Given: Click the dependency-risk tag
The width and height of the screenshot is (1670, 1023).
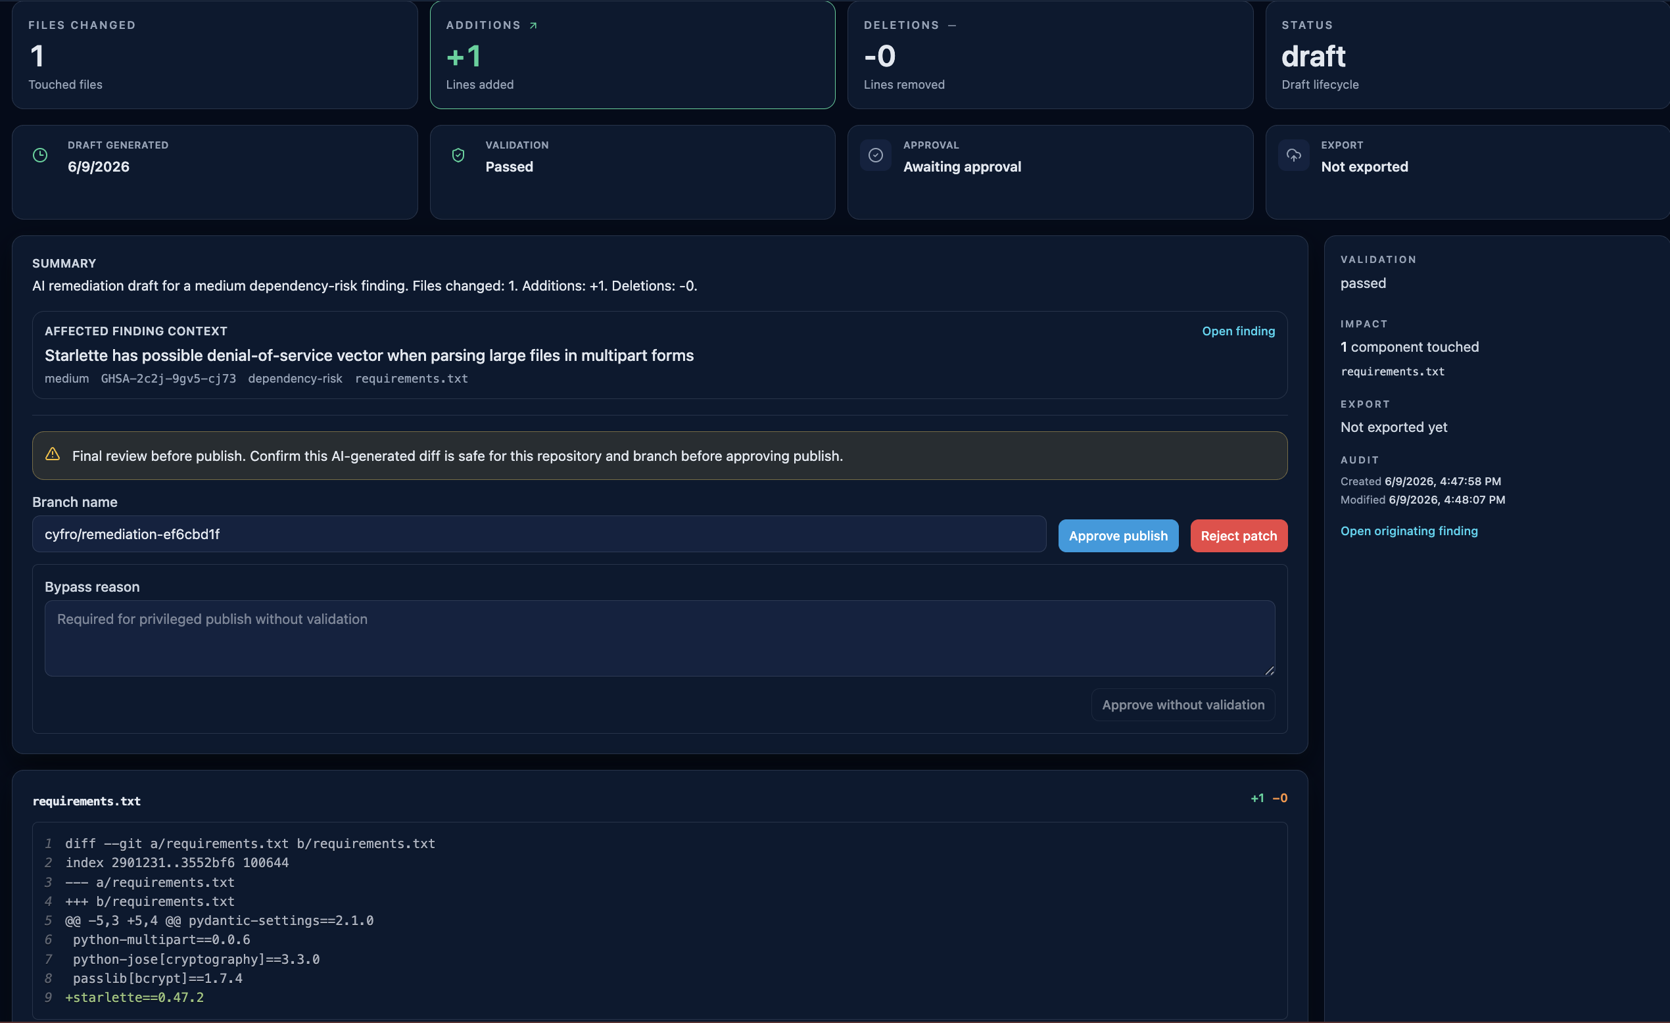Looking at the screenshot, I should click(x=295, y=378).
